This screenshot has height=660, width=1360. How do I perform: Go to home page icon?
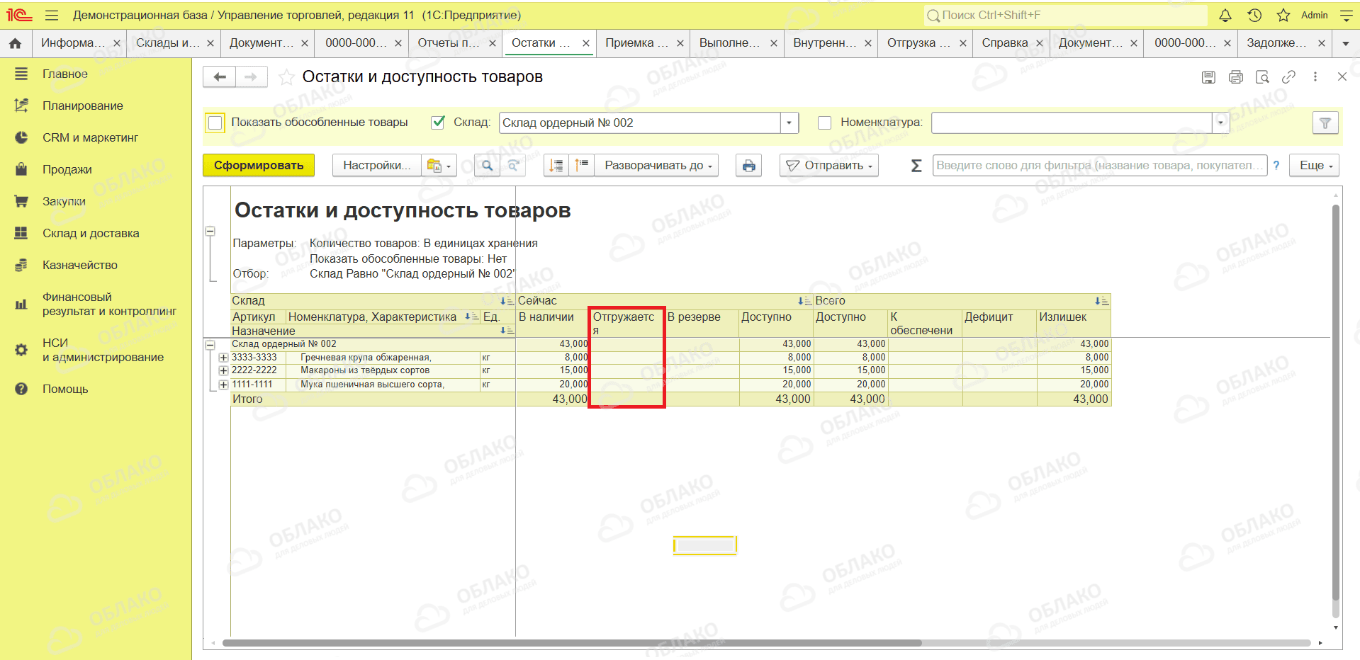[x=16, y=43]
